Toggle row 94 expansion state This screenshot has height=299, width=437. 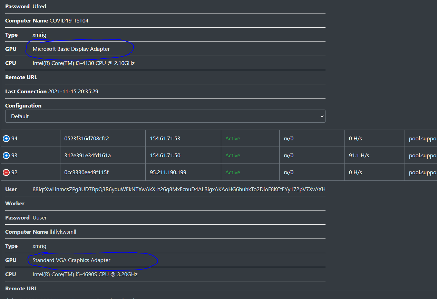[x=7, y=138]
